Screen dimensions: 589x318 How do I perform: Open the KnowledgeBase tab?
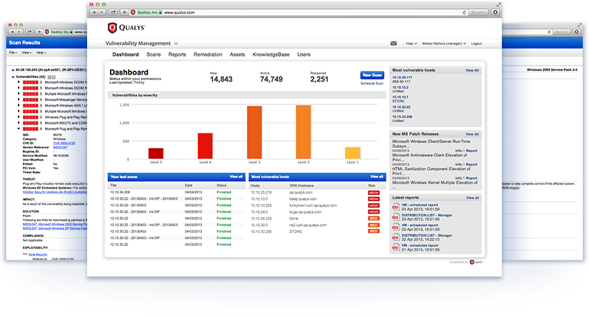(x=271, y=55)
